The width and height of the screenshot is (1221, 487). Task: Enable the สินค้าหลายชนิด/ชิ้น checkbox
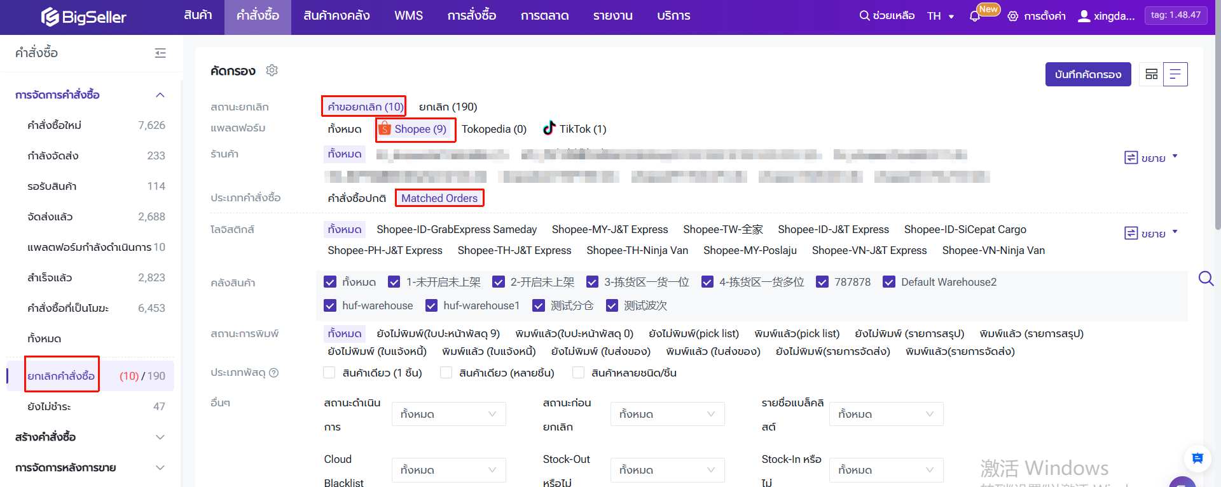[579, 373]
